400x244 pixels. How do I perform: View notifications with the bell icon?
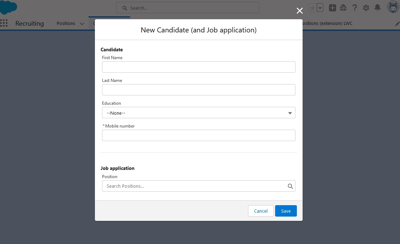click(x=378, y=7)
